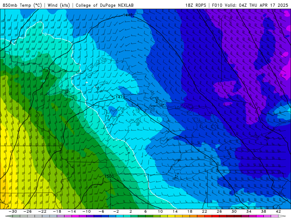Click the 1440 height contour label
This screenshot has width=291, height=218.
[x=128, y=15]
